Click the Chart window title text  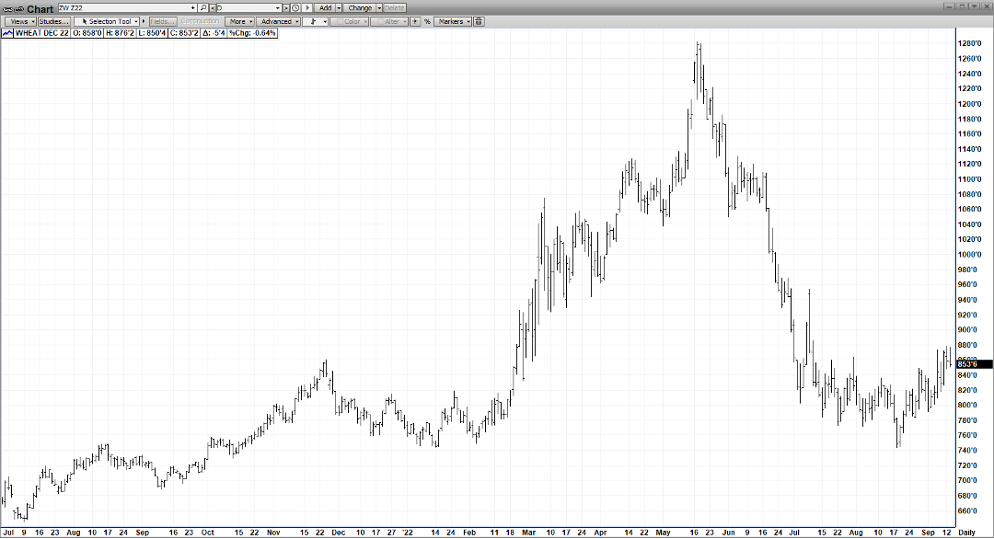[40, 9]
